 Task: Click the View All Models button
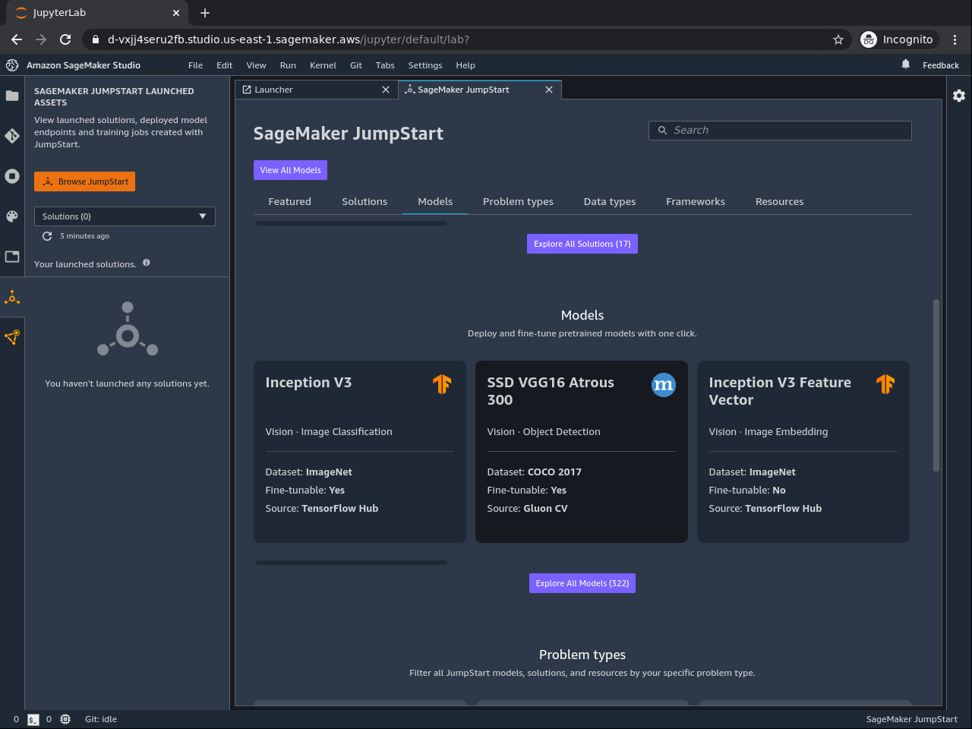290,170
